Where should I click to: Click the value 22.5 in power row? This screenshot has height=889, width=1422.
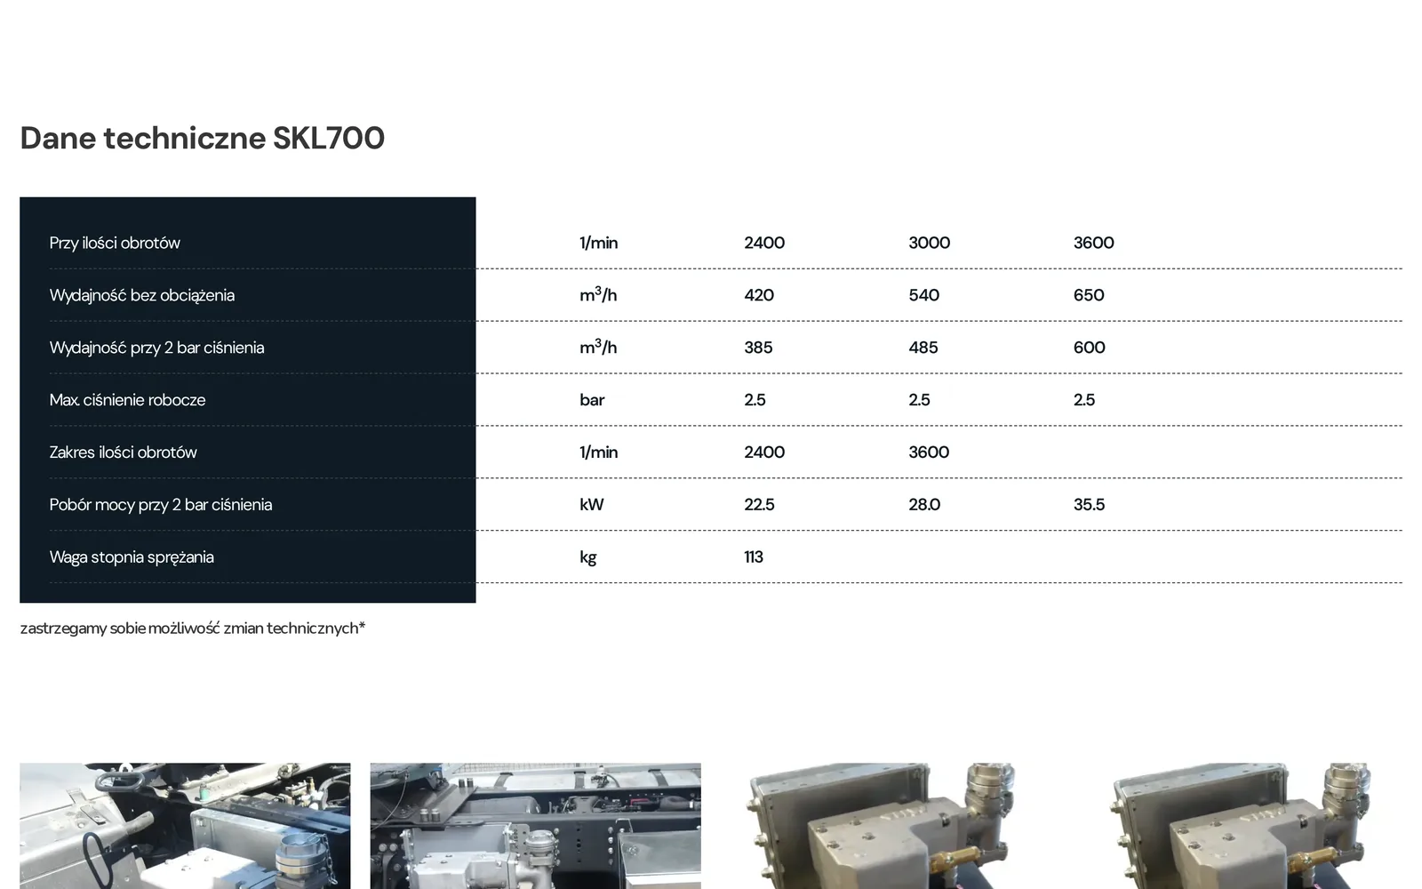coord(759,505)
